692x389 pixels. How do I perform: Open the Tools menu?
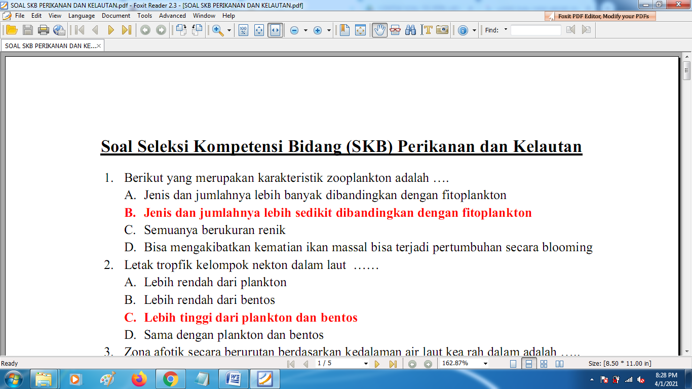pos(144,16)
